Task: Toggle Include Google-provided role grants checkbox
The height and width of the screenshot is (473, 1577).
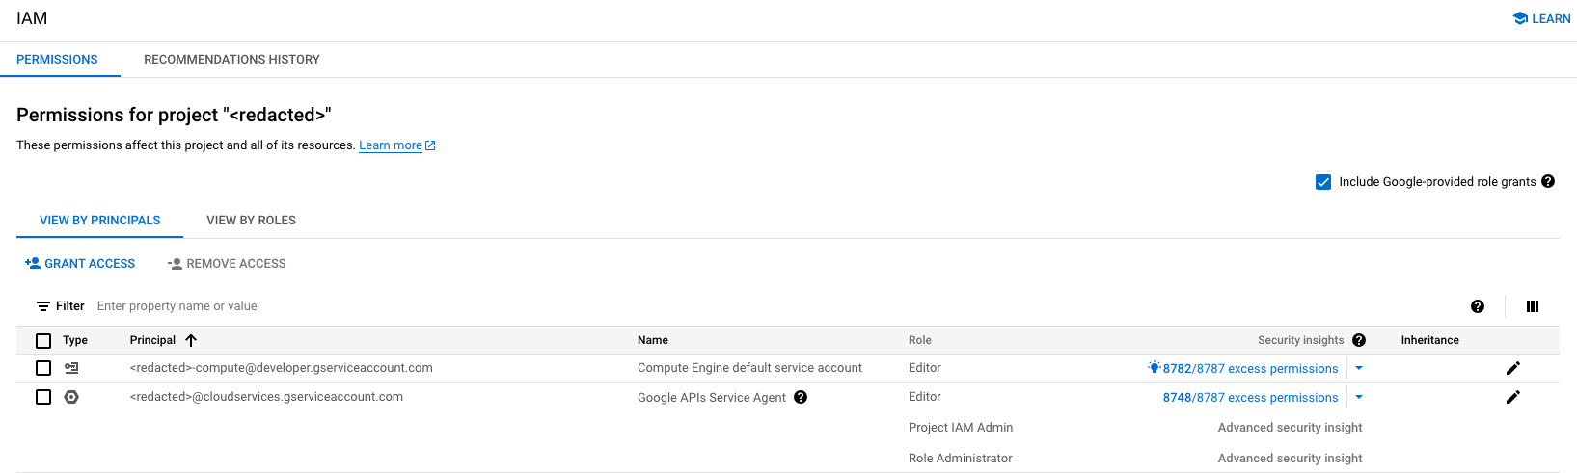Action: coord(1323,182)
